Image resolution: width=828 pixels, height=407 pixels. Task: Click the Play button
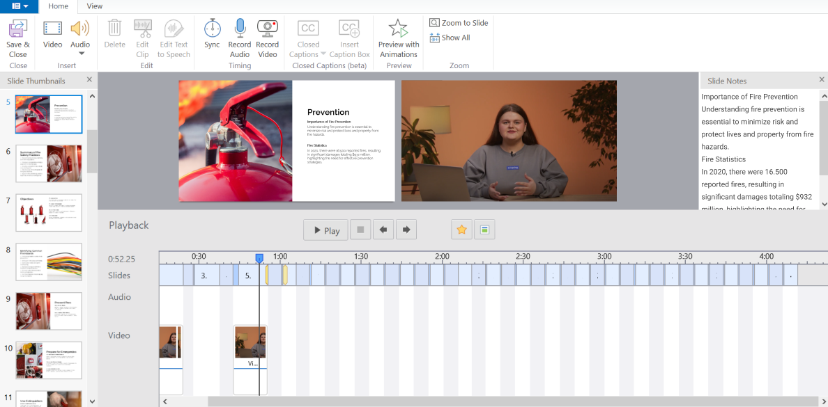(325, 230)
